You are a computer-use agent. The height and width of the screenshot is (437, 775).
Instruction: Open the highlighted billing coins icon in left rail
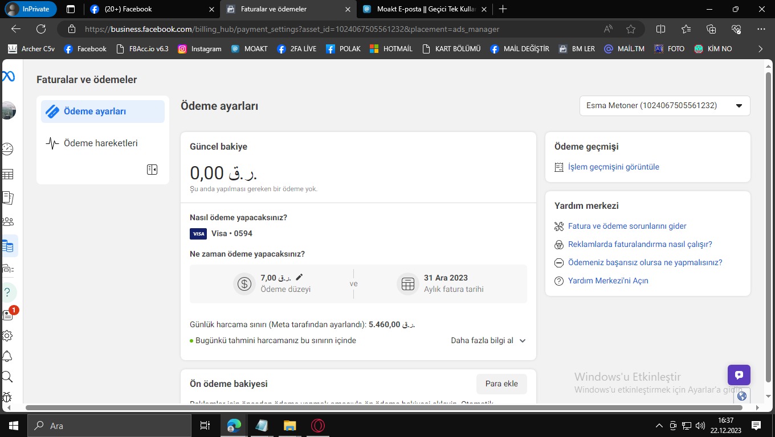click(8, 246)
